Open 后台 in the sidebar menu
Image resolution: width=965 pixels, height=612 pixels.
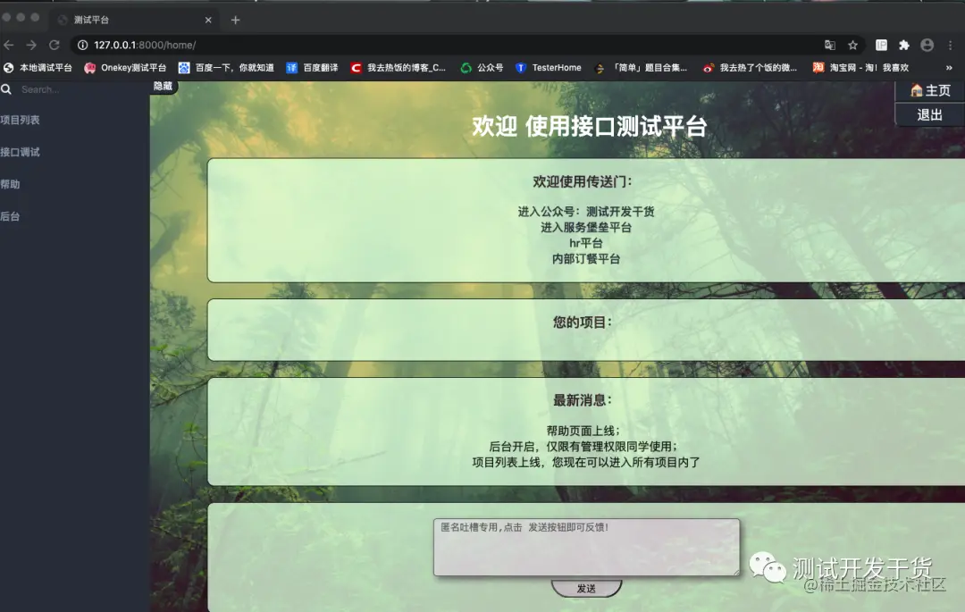(x=11, y=215)
